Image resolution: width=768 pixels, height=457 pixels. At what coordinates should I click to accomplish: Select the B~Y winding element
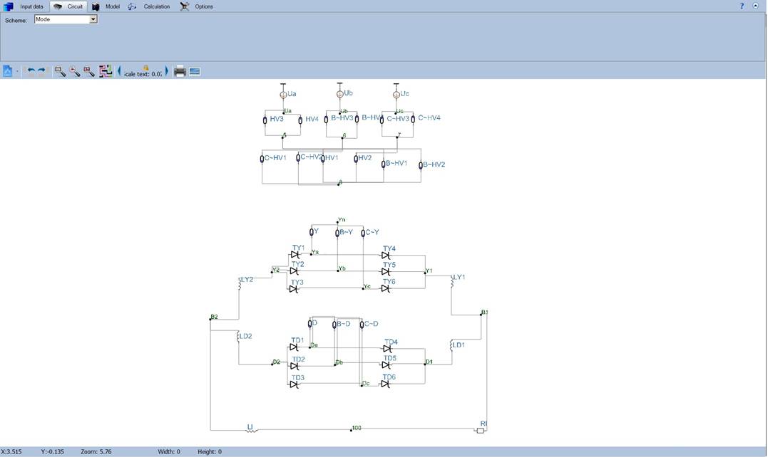point(337,233)
